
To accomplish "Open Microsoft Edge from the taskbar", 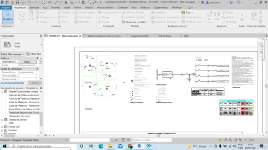I will click(101, 146).
